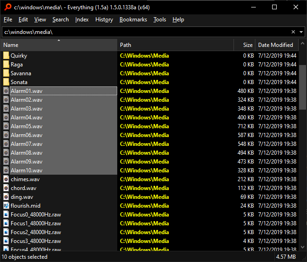Click the chord.wav file icon

[6, 188]
